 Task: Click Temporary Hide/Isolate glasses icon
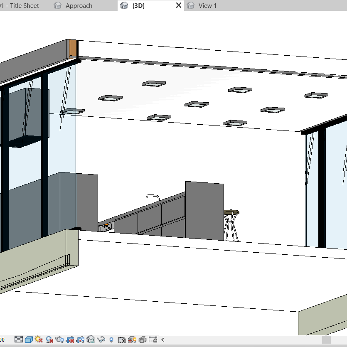coord(101,340)
